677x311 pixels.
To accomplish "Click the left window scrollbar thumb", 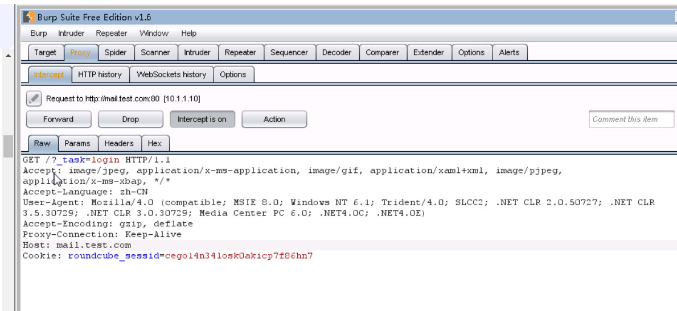I will tap(8, 146).
